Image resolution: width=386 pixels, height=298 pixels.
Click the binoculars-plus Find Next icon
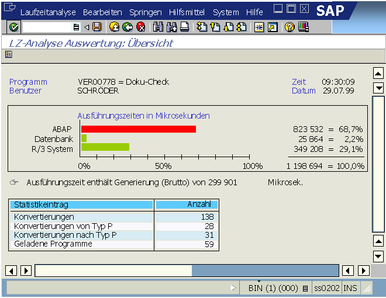(x=172, y=27)
